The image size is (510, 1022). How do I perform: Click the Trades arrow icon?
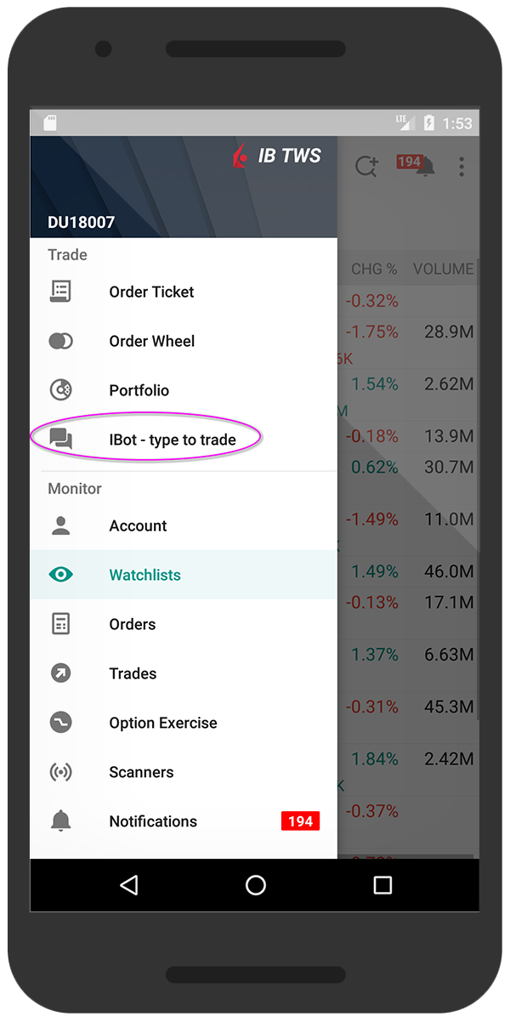click(60, 673)
